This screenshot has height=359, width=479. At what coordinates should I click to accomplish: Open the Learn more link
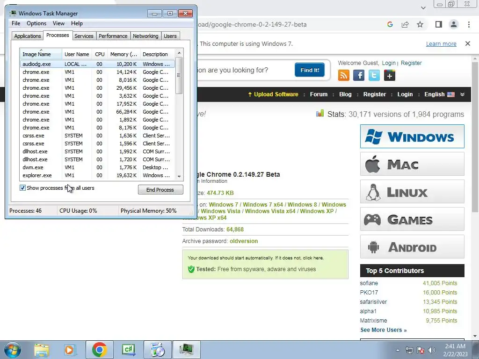click(x=441, y=43)
